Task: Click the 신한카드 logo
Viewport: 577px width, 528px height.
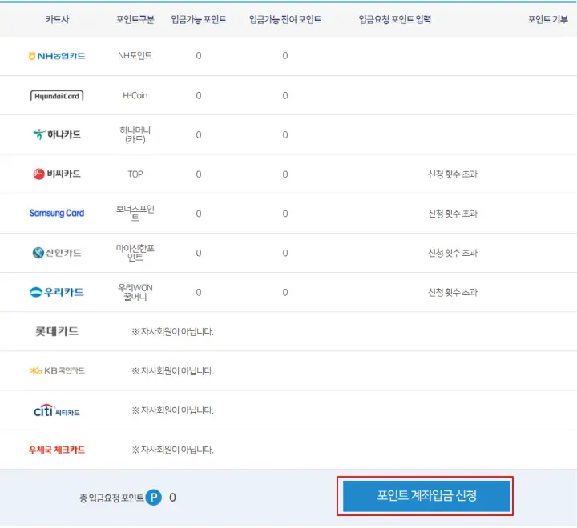Action: point(57,253)
